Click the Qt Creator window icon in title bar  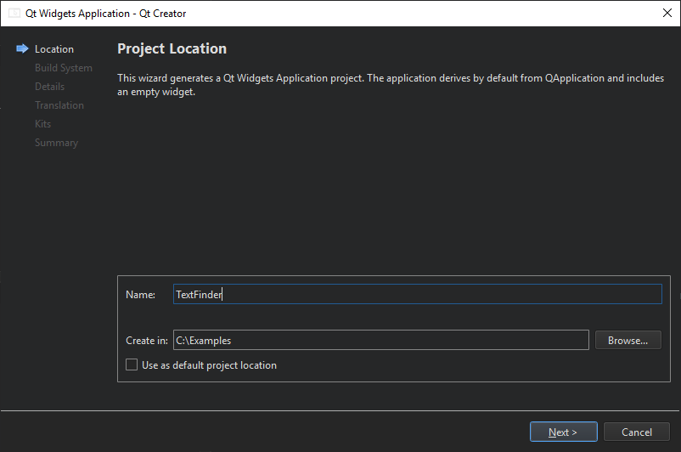(x=14, y=14)
